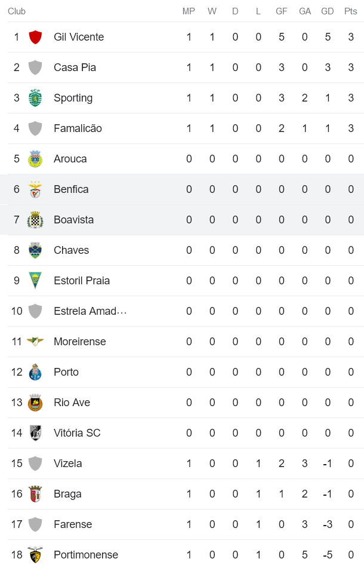Screen dimensions: 364x571
Task: Click the Vitória SC crest
Action: coord(35,432)
